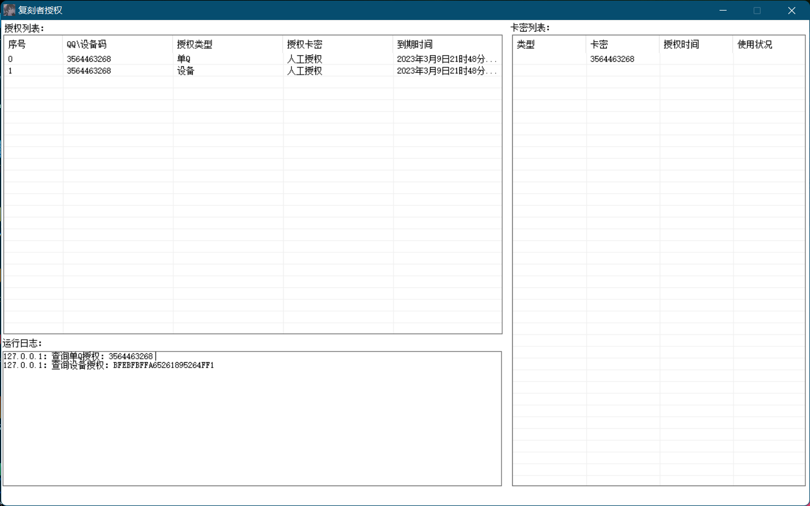This screenshot has width=810, height=506.
Task: Select the 设备 authorization row
Action: (186, 71)
